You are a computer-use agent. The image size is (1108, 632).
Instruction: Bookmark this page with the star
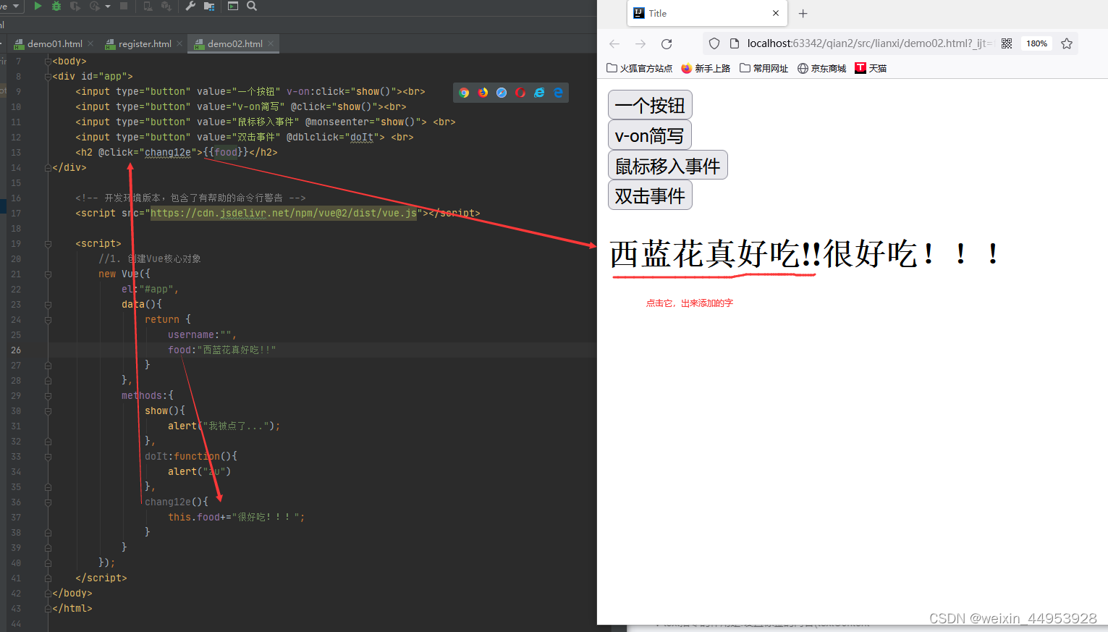coord(1066,43)
